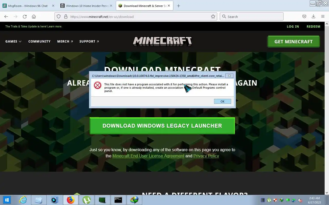Image resolution: width=329 pixels, height=205 pixels.
Task: Click the scrollbar down arrow
Action: coord(327,193)
